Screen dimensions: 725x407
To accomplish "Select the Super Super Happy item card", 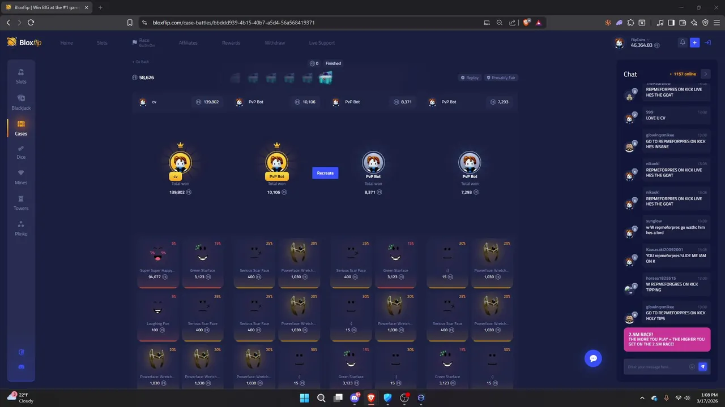I will [157, 262].
